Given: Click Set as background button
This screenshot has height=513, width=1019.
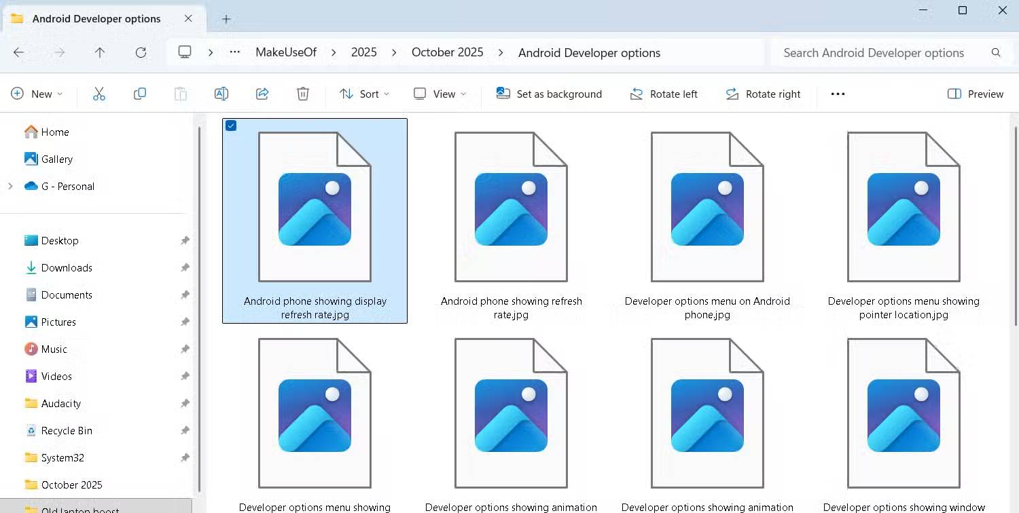Looking at the screenshot, I should [x=550, y=94].
